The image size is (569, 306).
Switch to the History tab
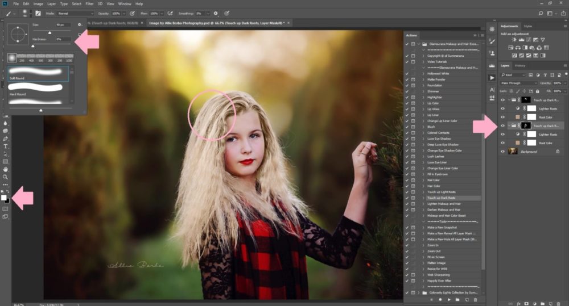click(x=520, y=65)
